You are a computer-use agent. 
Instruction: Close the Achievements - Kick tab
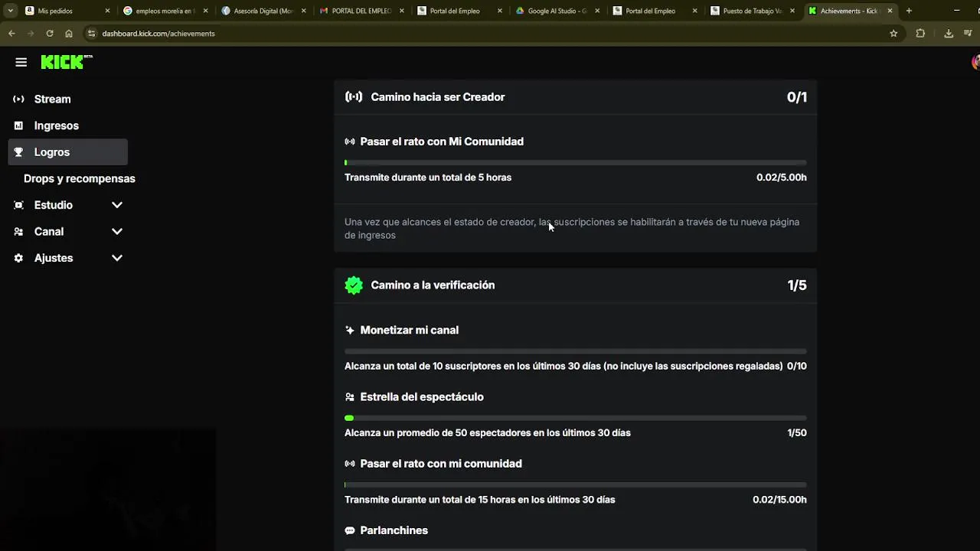click(x=890, y=11)
